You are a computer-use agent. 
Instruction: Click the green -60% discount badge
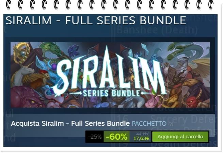click(x=117, y=137)
